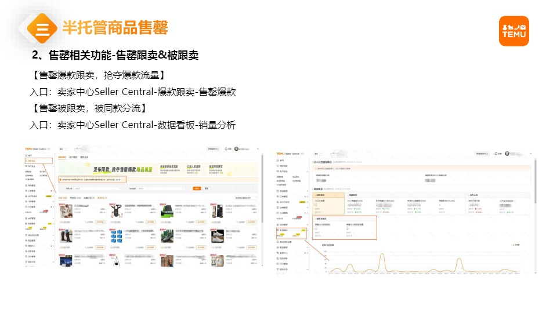Screen dimensions: 557x313
Task: Click the user avatar in right Seller Central header
Action: (x=507, y=154)
